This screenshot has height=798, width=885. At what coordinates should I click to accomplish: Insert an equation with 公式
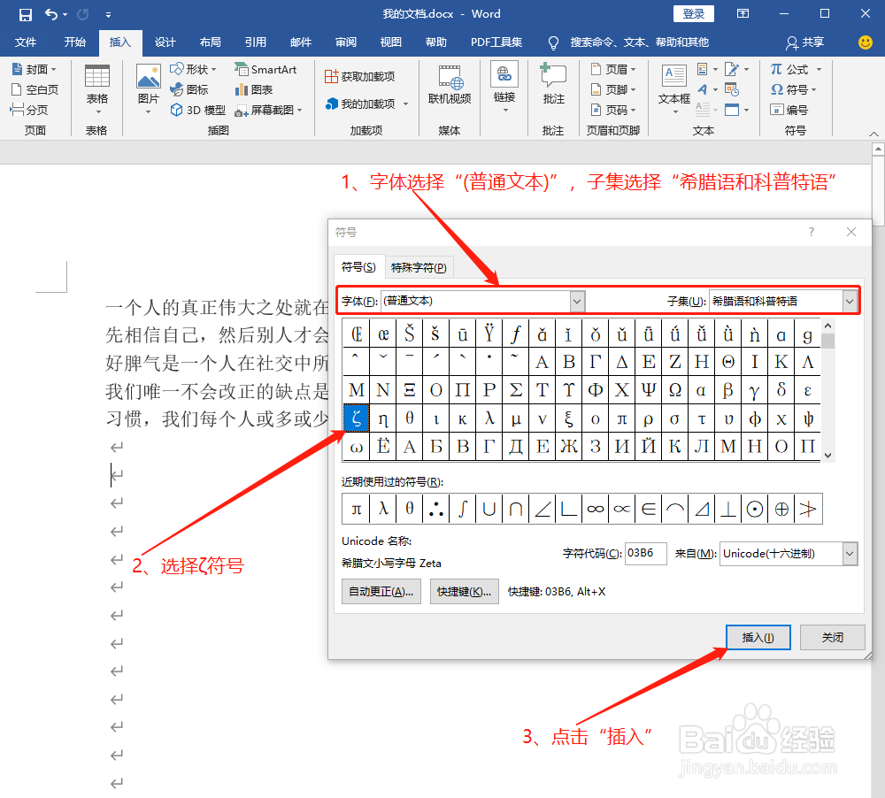click(x=796, y=69)
